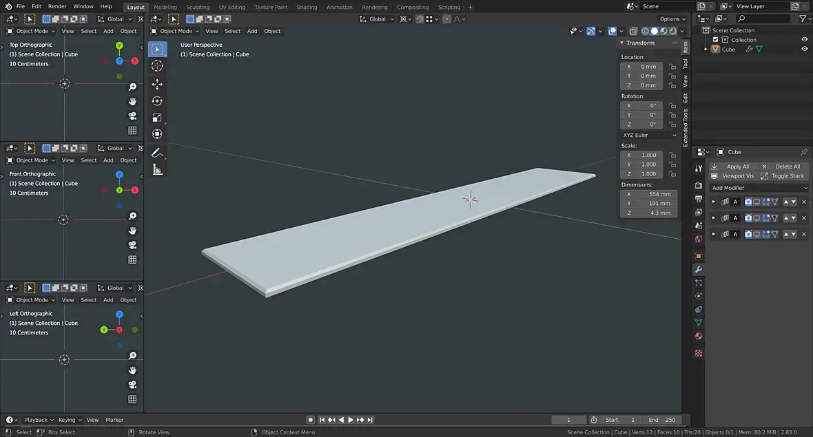Toggle edit mode display on third modifier
Image resolution: width=813 pixels, height=437 pixels.
[x=766, y=234]
